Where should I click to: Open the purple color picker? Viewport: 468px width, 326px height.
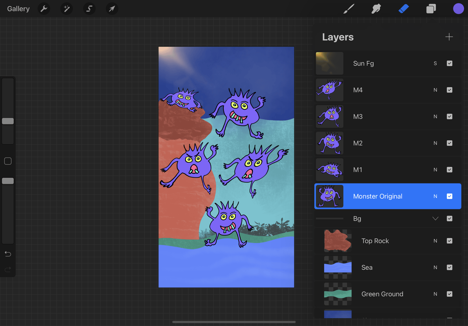click(x=458, y=9)
